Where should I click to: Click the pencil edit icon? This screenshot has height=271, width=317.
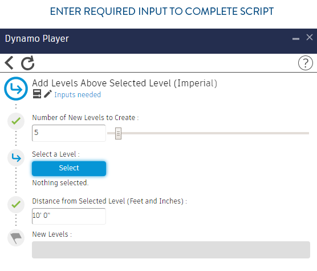48,94
